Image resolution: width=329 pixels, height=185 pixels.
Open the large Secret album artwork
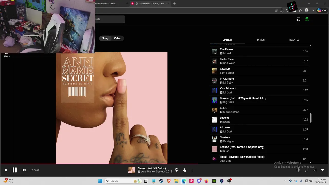[112, 108]
